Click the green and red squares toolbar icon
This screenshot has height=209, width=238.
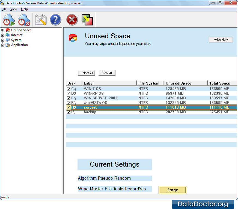click(87, 20)
